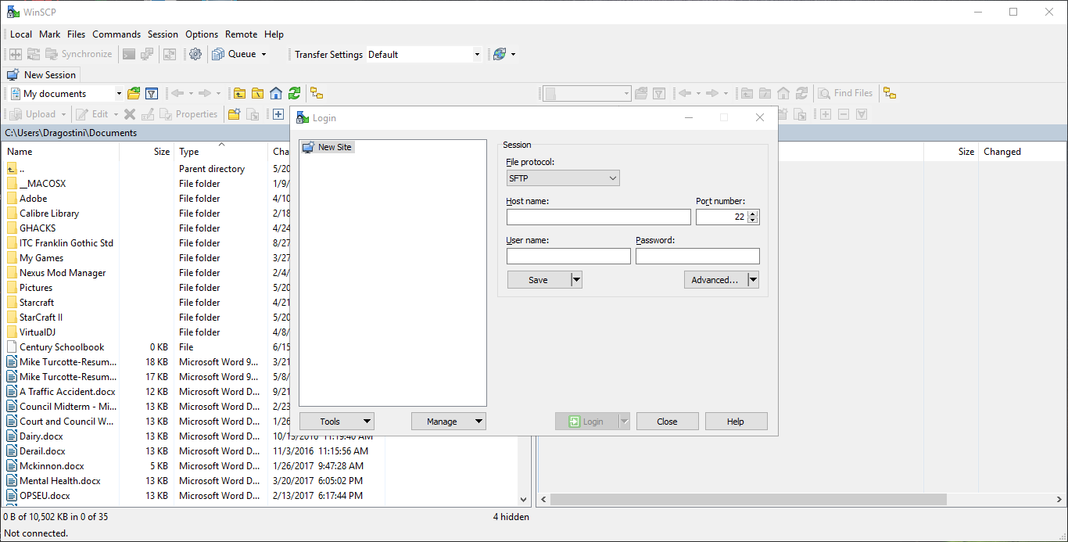Click the local Select Files plus icon
Viewport: 1068px width, 542px height.
pos(278,114)
